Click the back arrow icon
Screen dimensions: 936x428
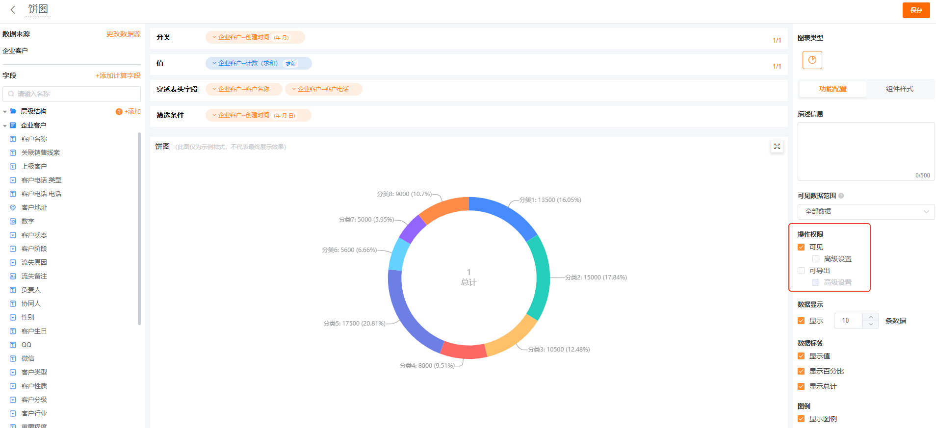pyautogui.click(x=13, y=9)
